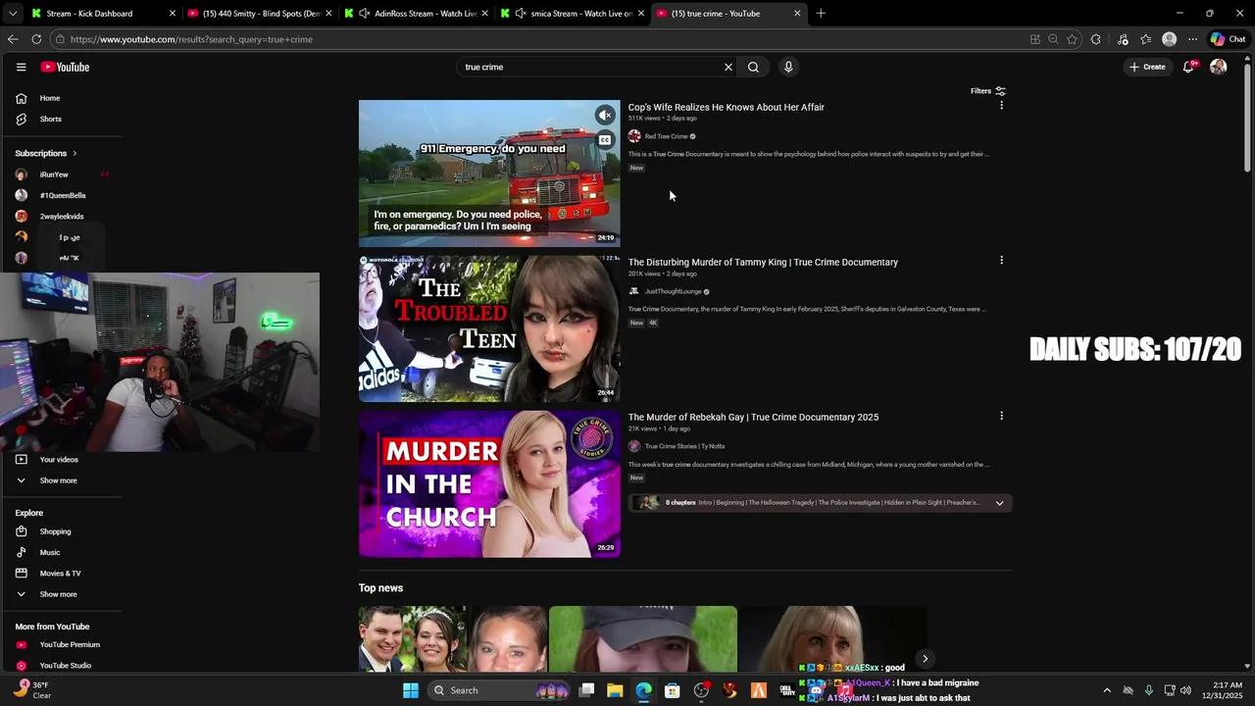Viewport: 1255px width, 706px height.
Task: Open the browser favorites list icon
Action: coord(1145,39)
